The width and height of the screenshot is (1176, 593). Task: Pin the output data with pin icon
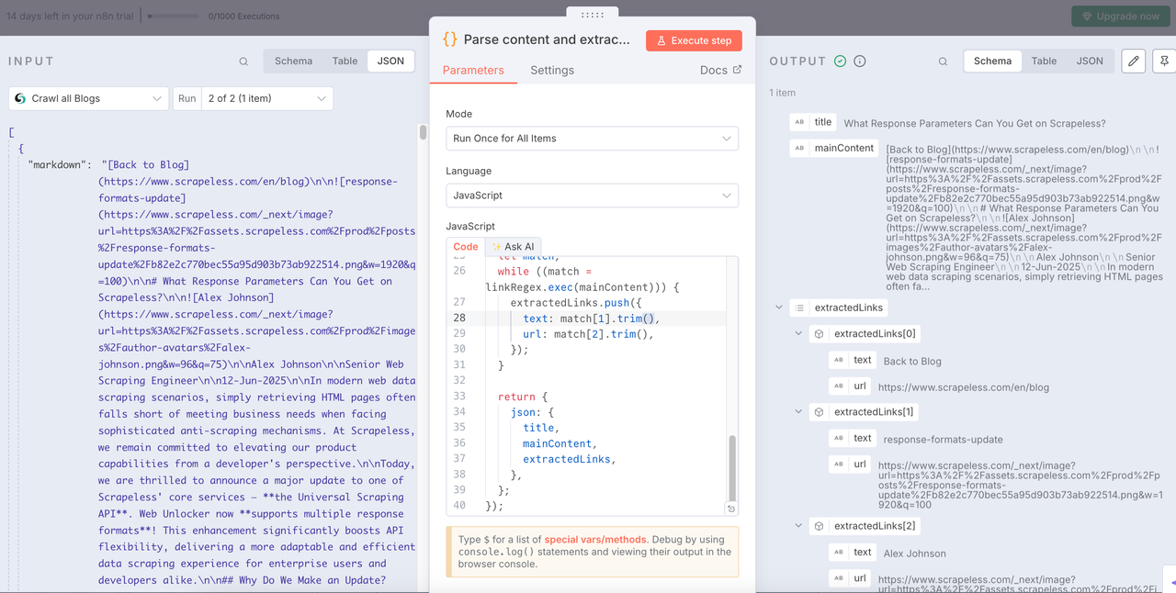[x=1164, y=61]
